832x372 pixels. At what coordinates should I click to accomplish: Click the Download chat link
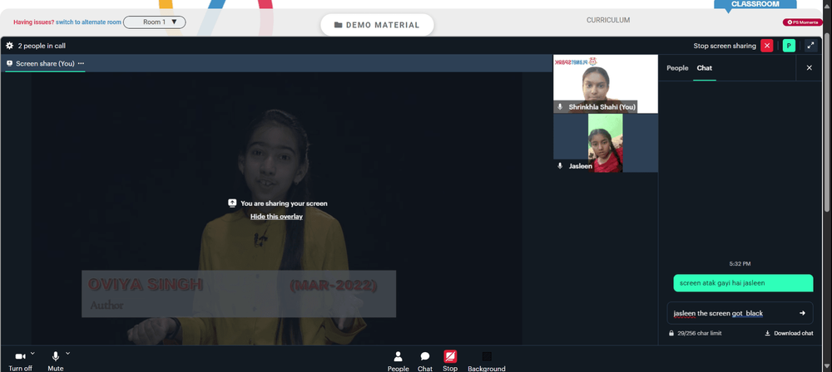click(789, 333)
